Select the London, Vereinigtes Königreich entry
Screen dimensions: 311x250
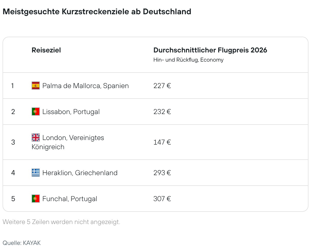click(73, 138)
